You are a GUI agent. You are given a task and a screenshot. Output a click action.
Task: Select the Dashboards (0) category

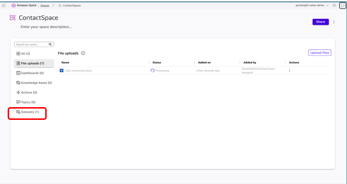pos(34,73)
